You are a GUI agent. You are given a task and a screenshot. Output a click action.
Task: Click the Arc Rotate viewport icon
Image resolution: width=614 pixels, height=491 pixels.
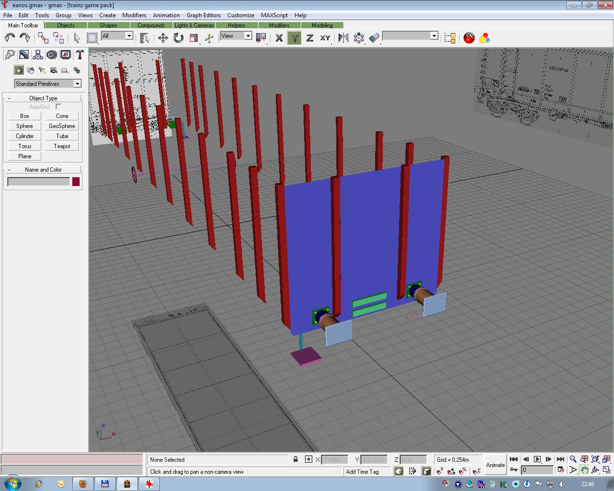click(595, 470)
